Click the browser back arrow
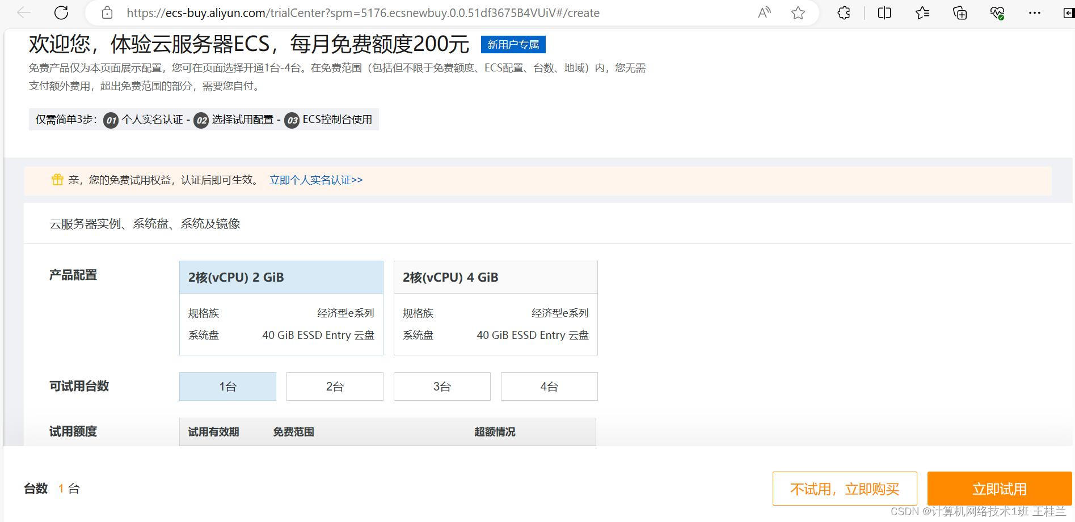This screenshot has height=522, width=1075. (24, 12)
